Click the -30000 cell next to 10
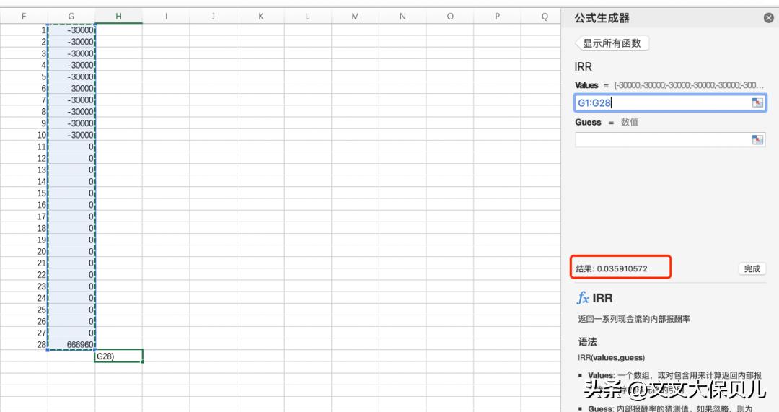 [x=71, y=135]
